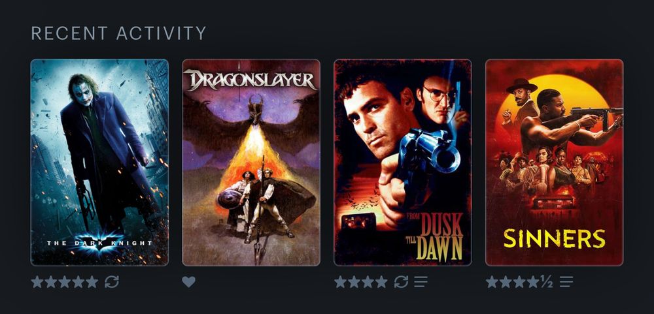654x314 pixels.
Task: Click the rewatch icon under From Dusk Till Dawn
Action: [401, 282]
